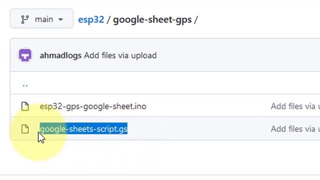Click the git branch icon
The width and height of the screenshot is (320, 180).
pos(25,19)
